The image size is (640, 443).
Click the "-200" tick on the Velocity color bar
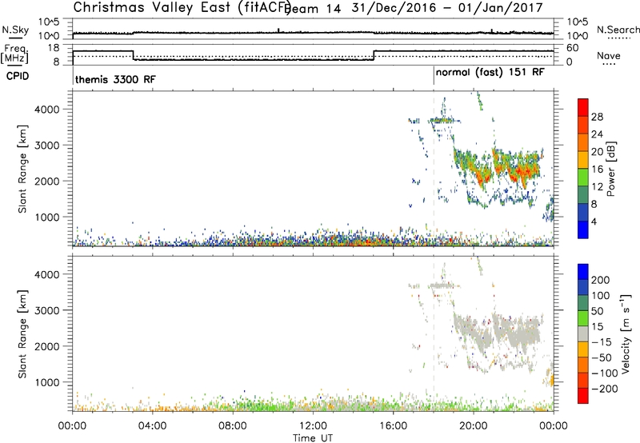pos(605,389)
